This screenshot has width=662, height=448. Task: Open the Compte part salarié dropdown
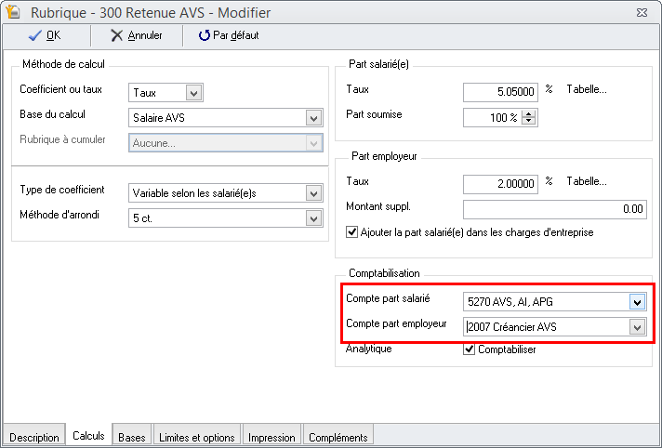pos(637,301)
